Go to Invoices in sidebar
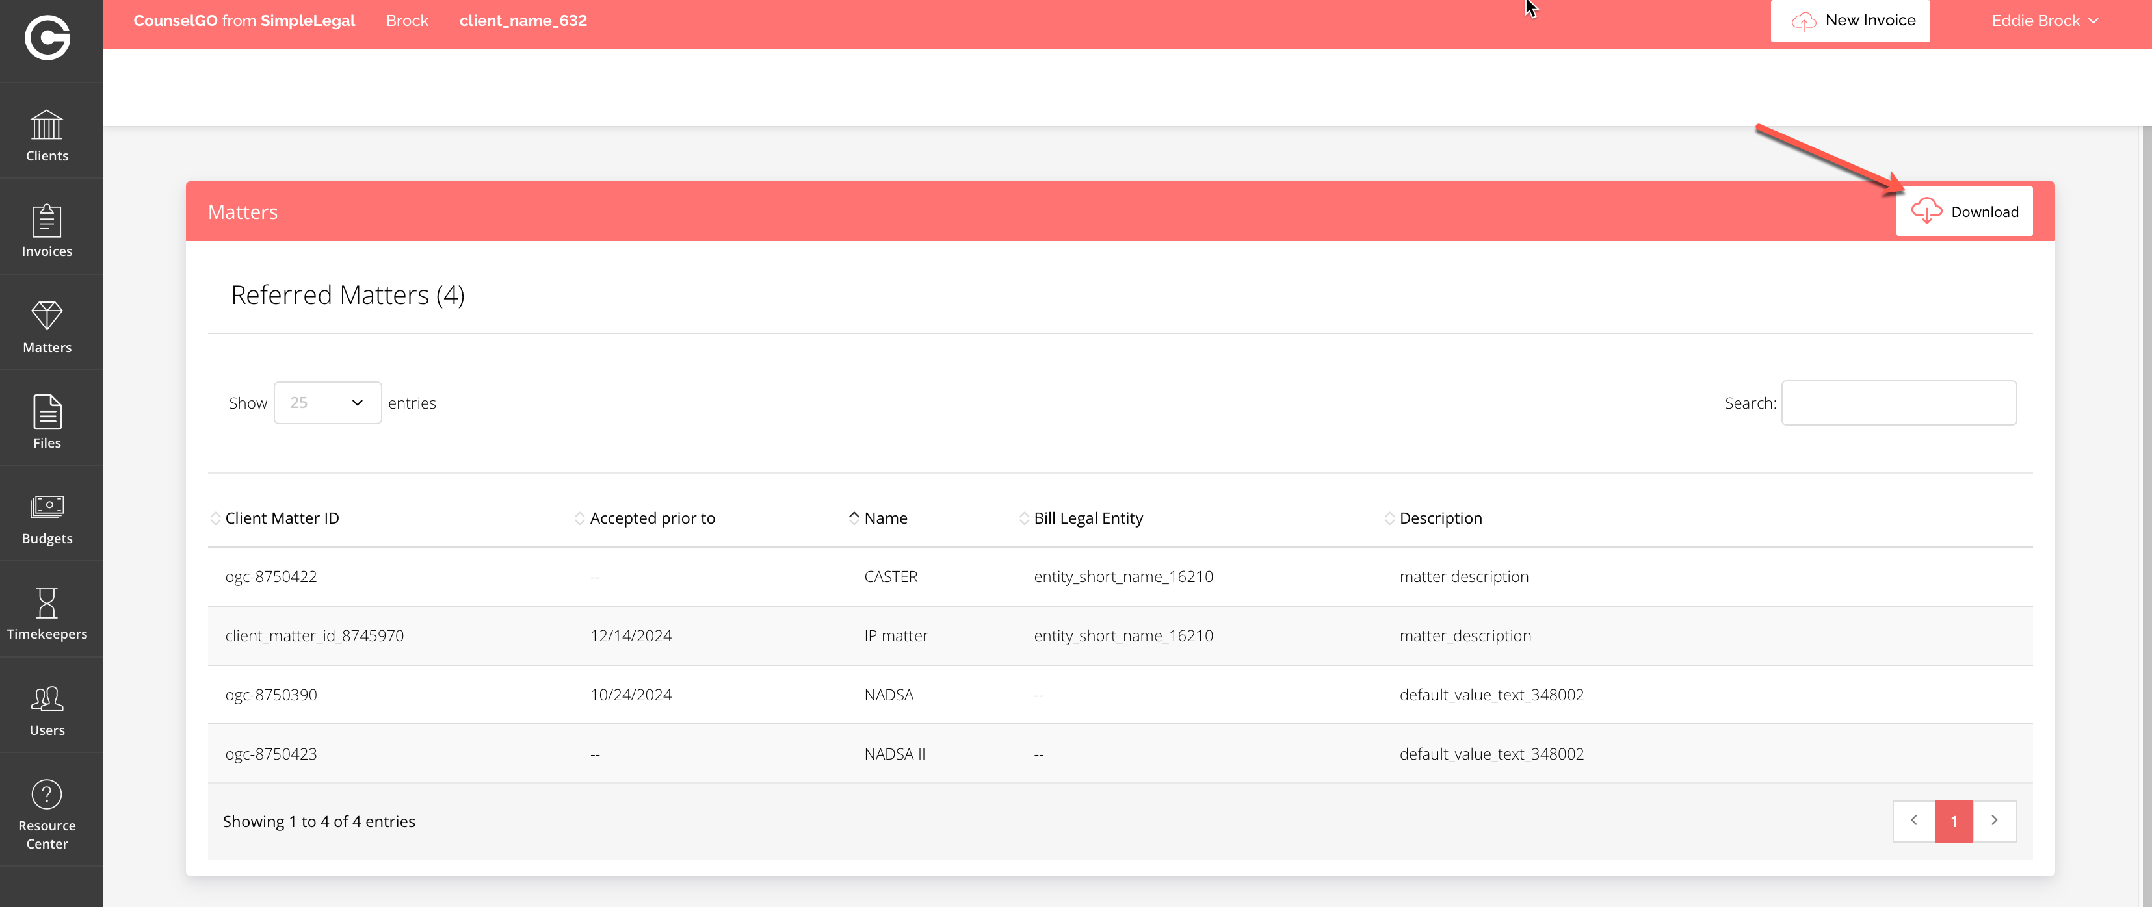This screenshot has height=907, width=2152. 47,231
